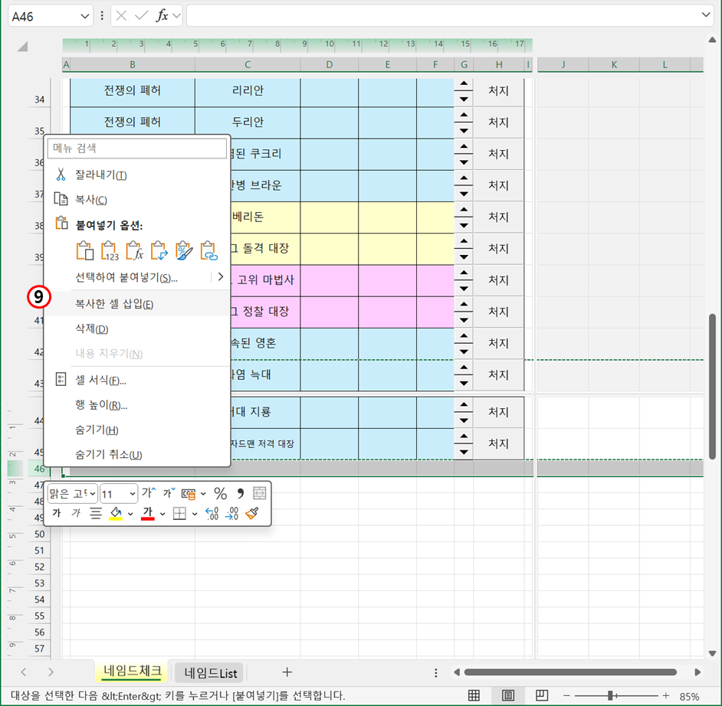The height and width of the screenshot is (706, 722).
Task: Confirm the formula bar entry (check icon)
Action: coord(141,16)
